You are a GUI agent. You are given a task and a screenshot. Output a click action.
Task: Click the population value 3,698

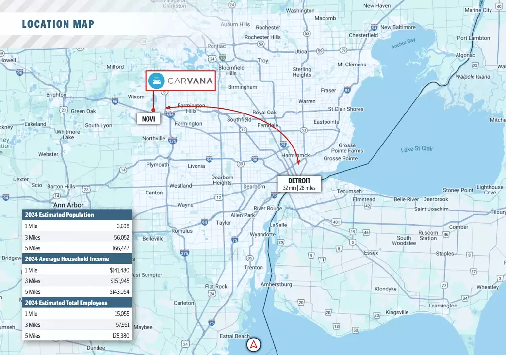pyautogui.click(x=123, y=226)
